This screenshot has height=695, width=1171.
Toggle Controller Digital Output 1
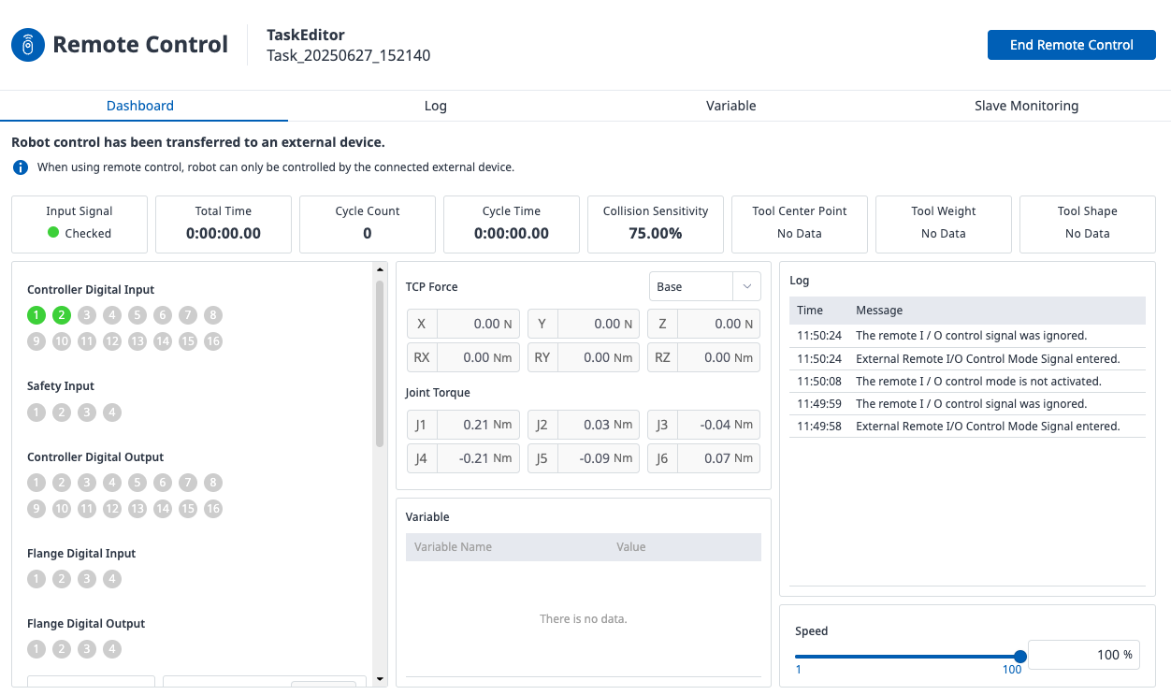[36, 483]
